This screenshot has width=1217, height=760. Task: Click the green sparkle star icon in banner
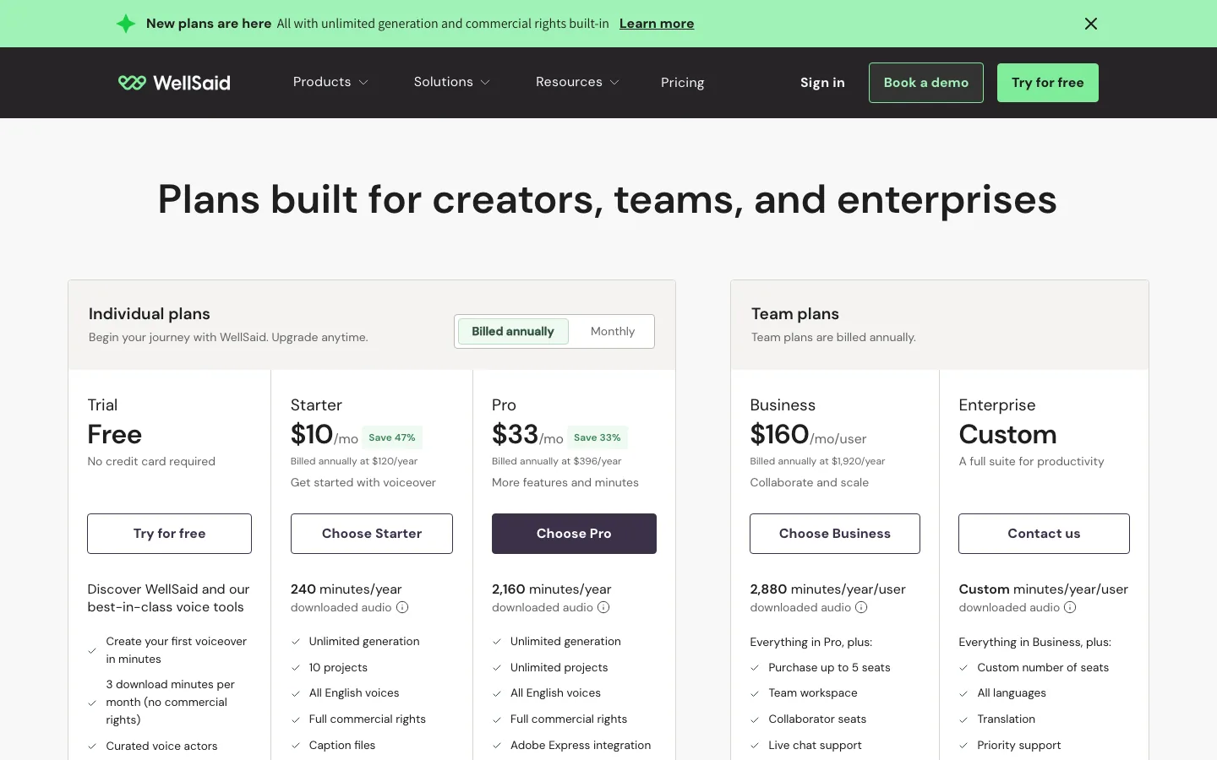click(x=126, y=24)
